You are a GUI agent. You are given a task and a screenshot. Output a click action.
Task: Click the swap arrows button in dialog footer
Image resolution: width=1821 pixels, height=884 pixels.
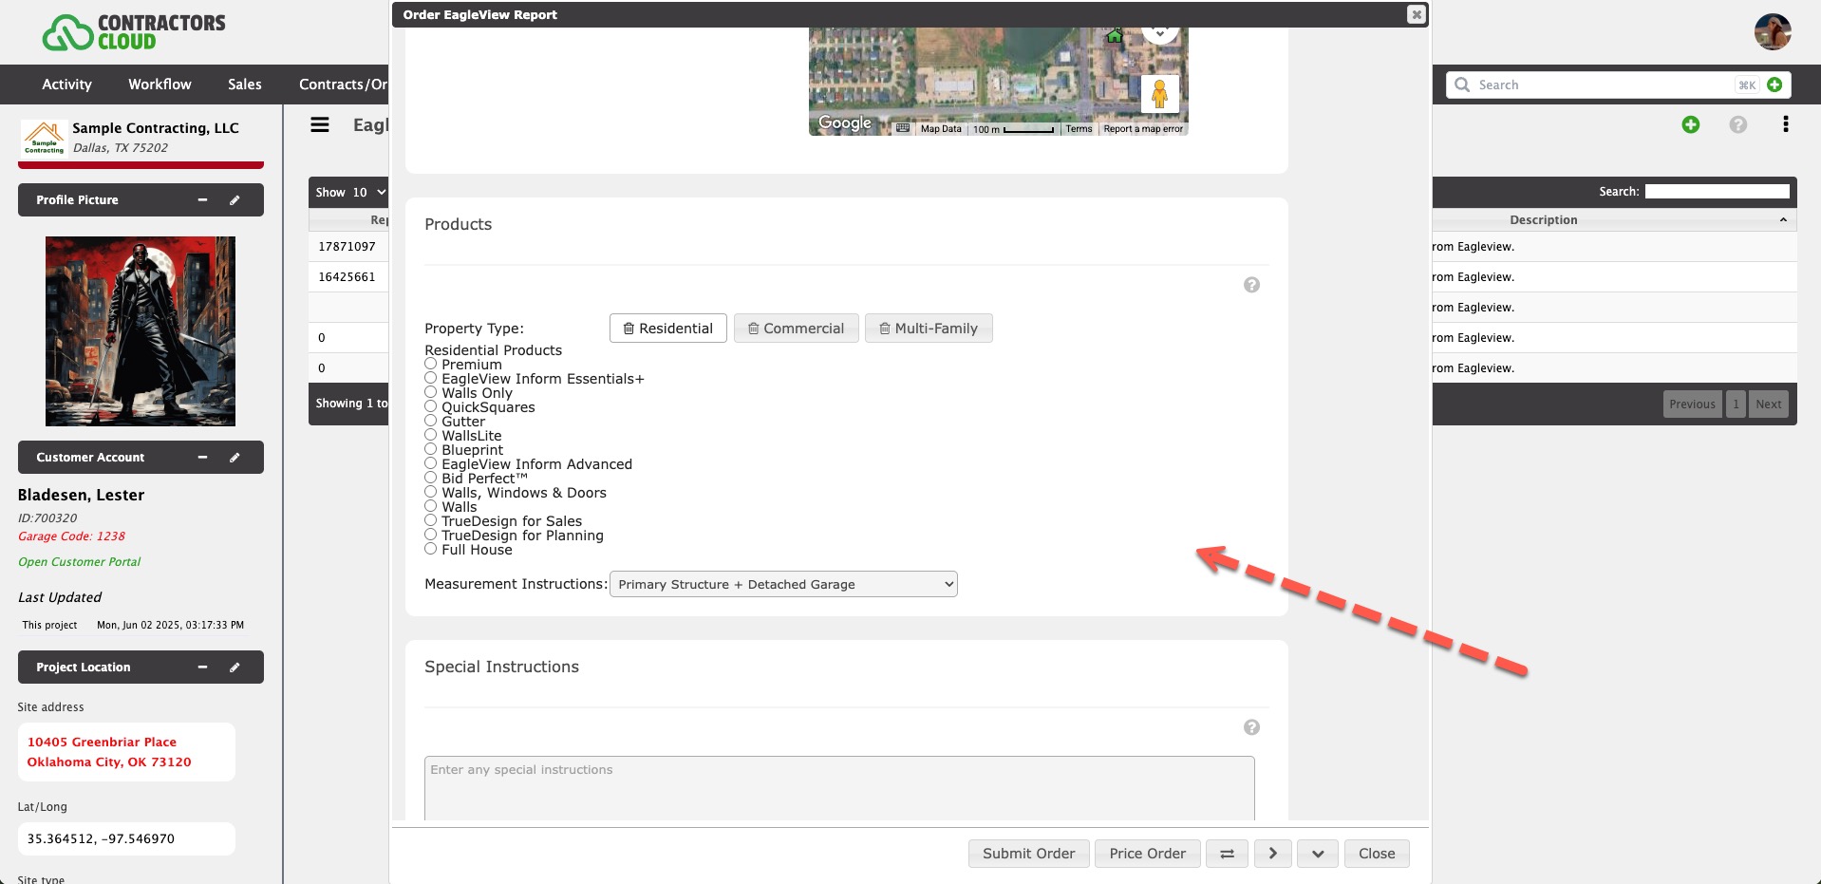pyautogui.click(x=1227, y=854)
